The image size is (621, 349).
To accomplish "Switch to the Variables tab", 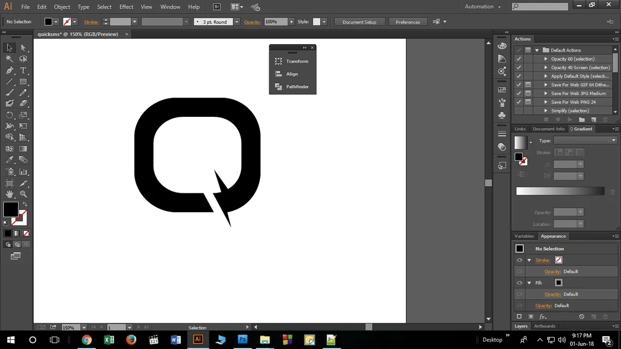I will click(524, 236).
